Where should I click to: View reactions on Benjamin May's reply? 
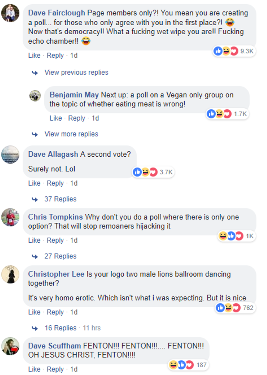[227, 114]
